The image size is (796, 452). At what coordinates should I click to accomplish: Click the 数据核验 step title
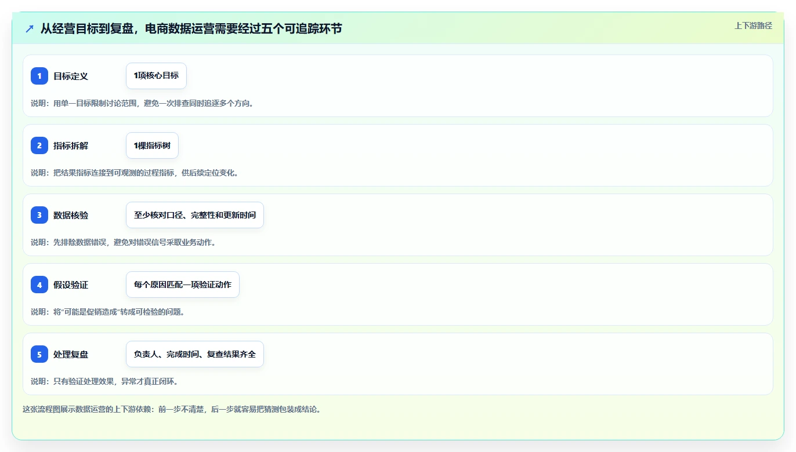pyautogui.click(x=71, y=215)
